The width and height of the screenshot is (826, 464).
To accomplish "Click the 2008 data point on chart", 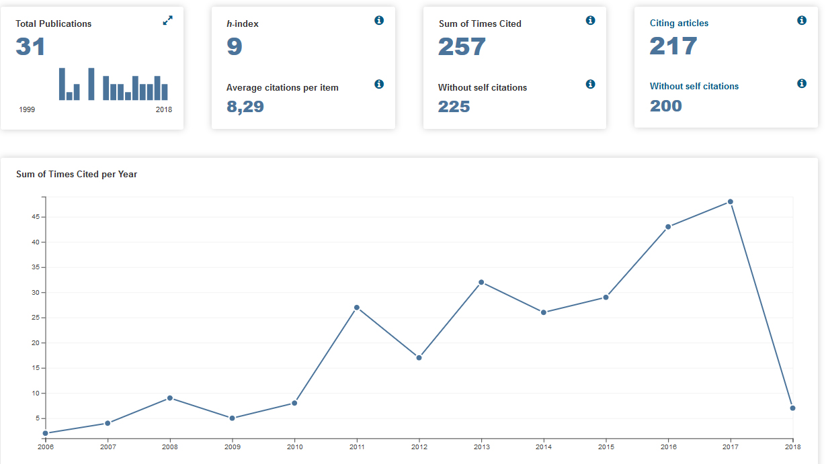I will (x=170, y=398).
